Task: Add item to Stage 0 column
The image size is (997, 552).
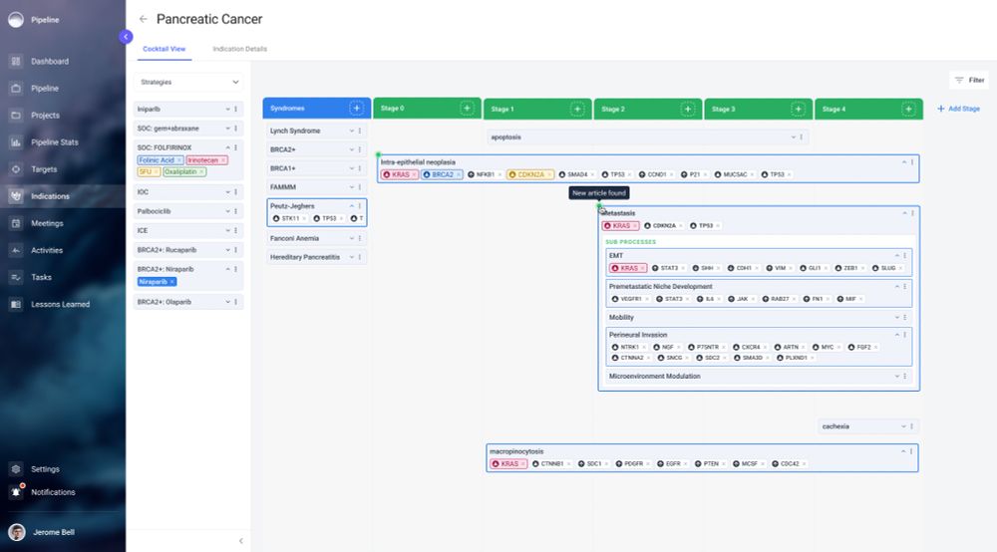Action: click(467, 109)
